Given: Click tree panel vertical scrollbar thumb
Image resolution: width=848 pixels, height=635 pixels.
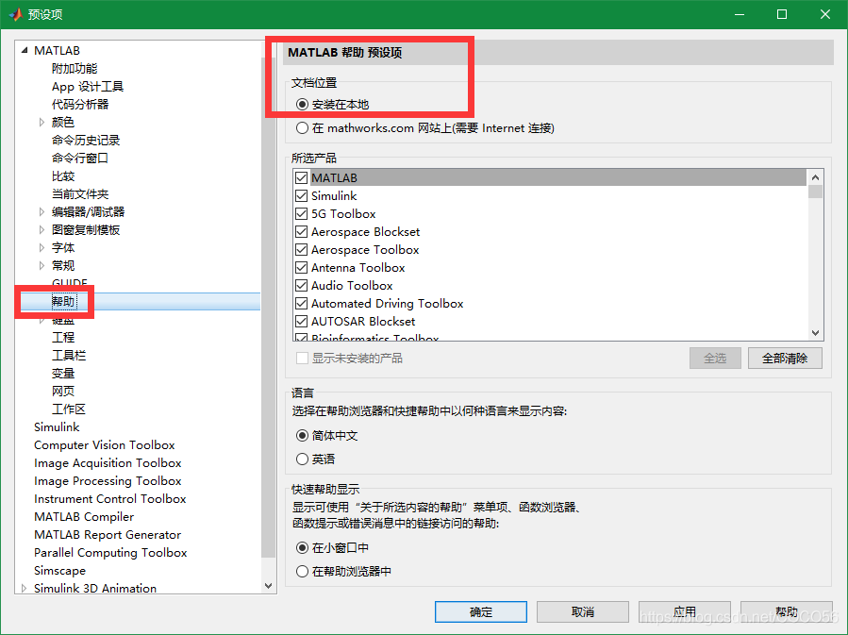Looking at the screenshot, I should pyautogui.click(x=268, y=306).
